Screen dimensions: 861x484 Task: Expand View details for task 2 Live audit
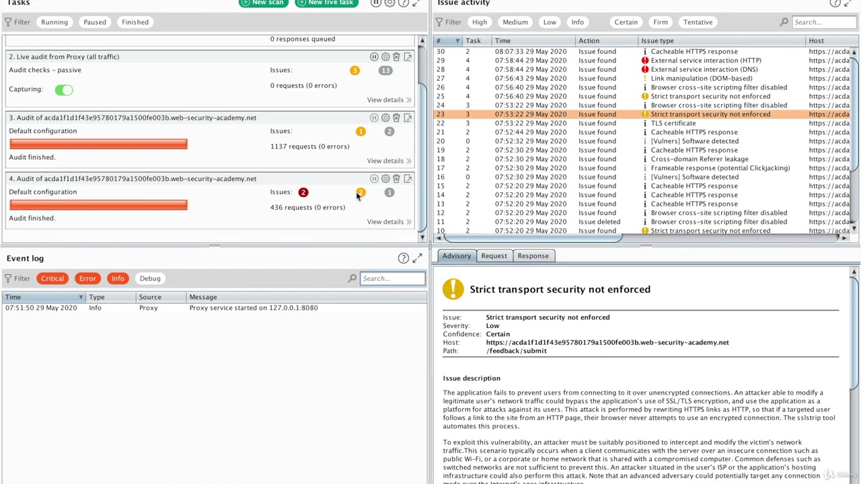pos(389,100)
